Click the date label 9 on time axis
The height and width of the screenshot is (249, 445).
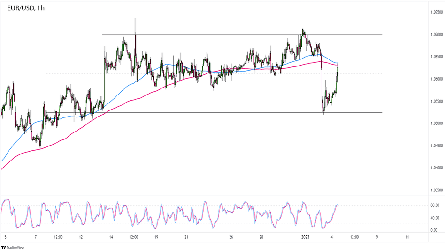click(x=377, y=237)
